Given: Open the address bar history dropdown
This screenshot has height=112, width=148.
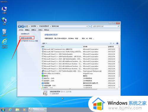Looking at the screenshot, I should [87, 26].
